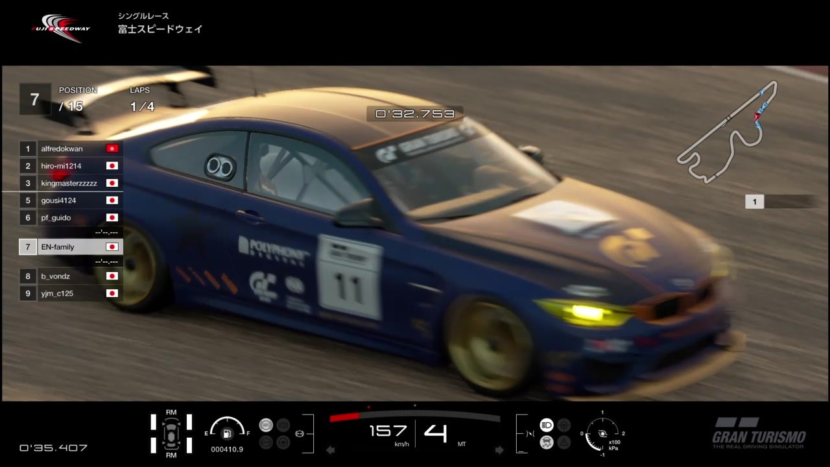Click the turbo boost pressure gauge
The height and width of the screenshot is (467, 830).
(x=602, y=433)
